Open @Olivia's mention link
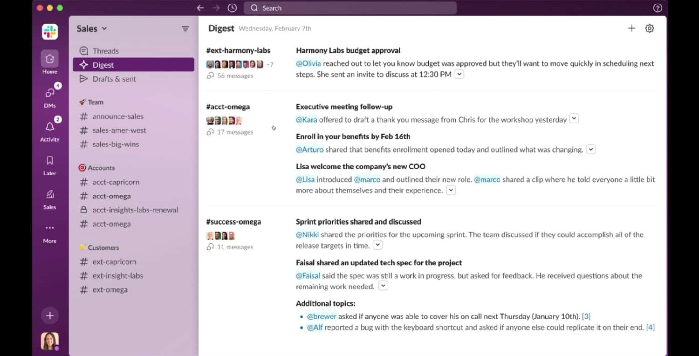 click(308, 63)
